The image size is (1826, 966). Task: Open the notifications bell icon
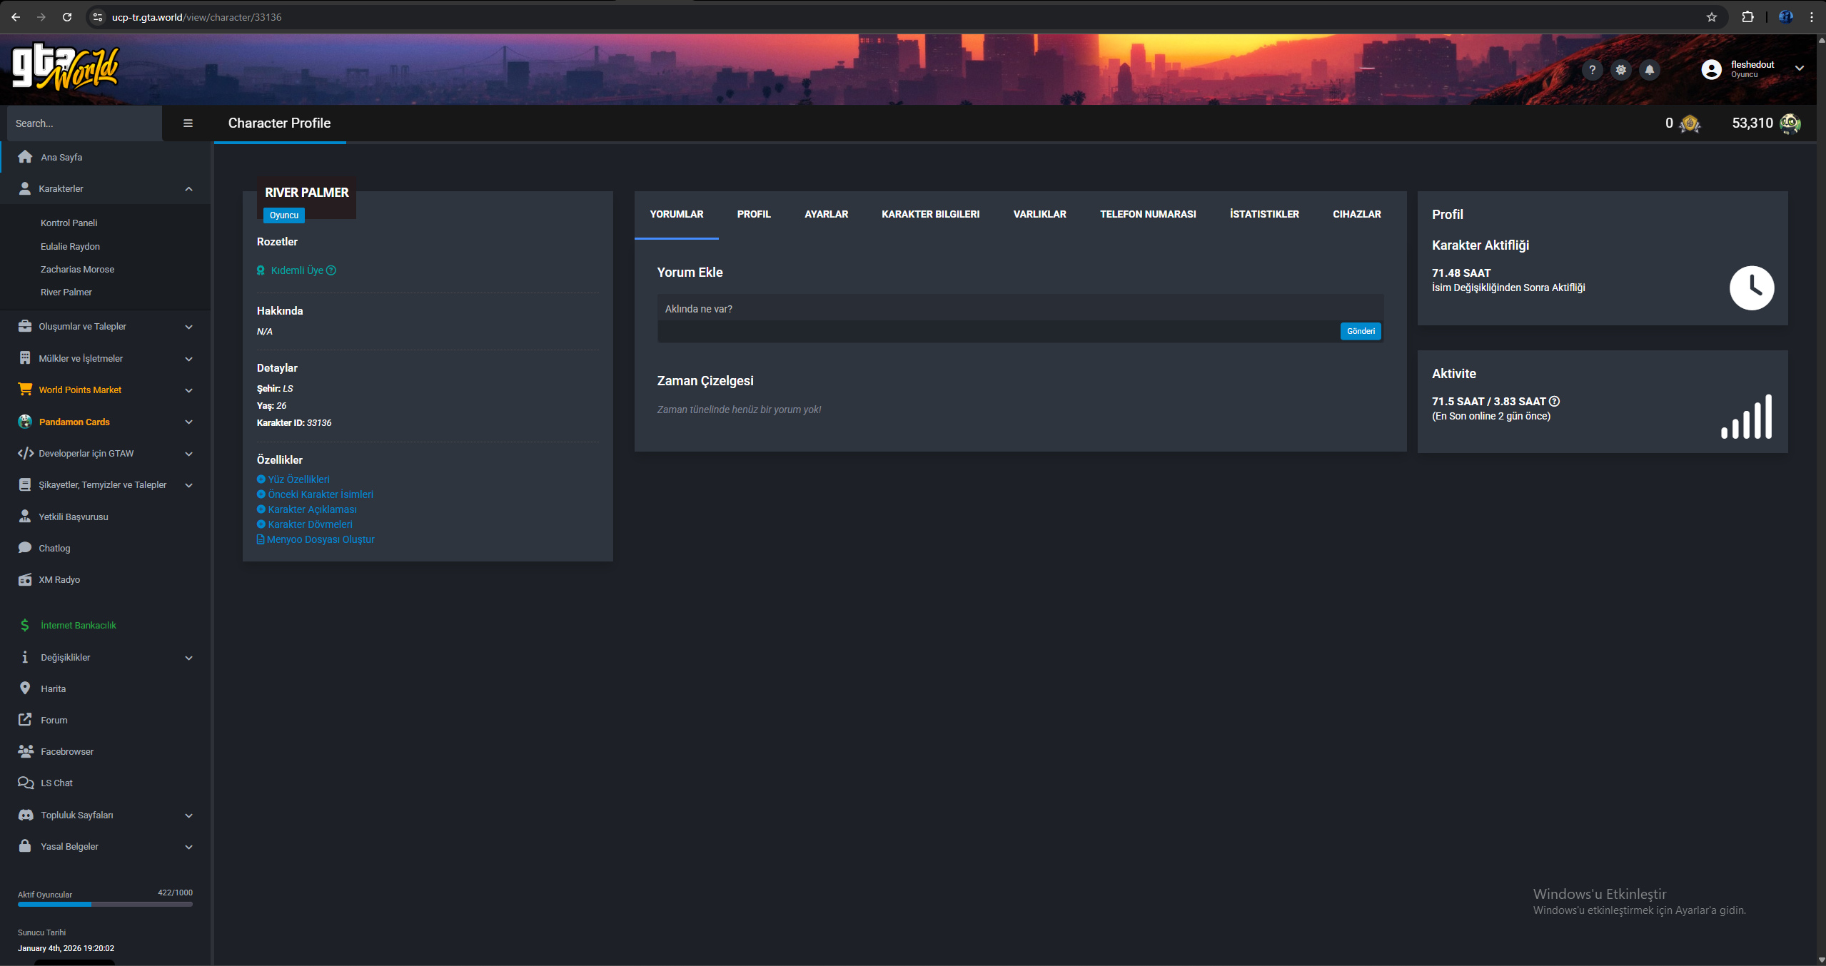point(1650,70)
